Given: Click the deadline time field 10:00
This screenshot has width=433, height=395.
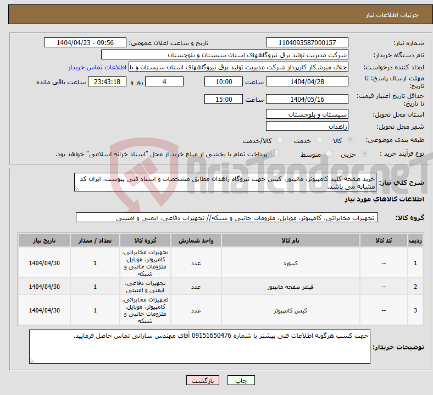Looking at the screenshot, I should tap(224, 82).
